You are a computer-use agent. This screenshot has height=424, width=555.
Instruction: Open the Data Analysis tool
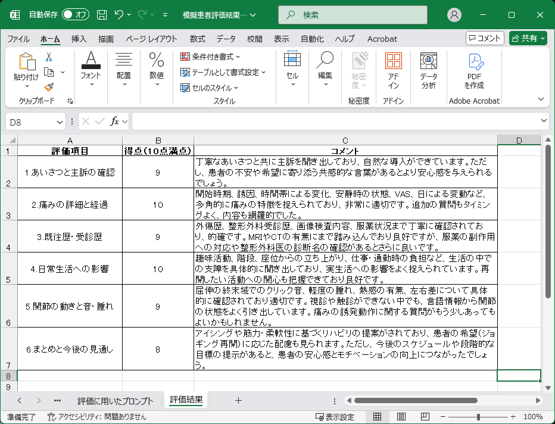[x=429, y=70]
